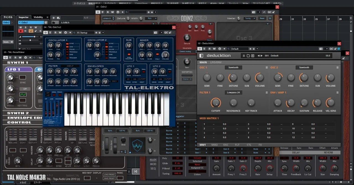Click LFO 1 waveform display in NoiseMaker
The image size is (354, 185).
click(23, 94)
